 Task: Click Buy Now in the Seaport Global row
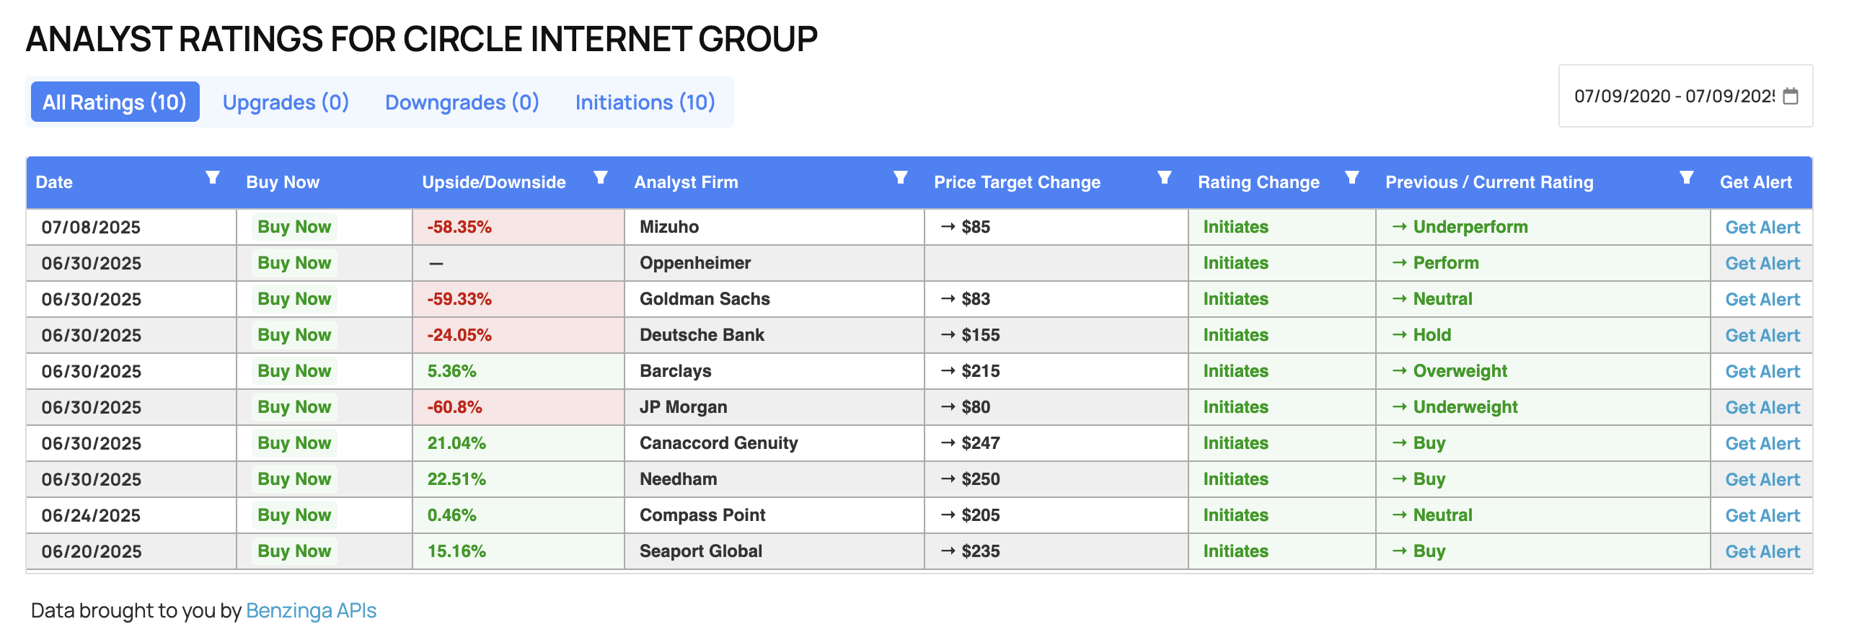(x=294, y=552)
